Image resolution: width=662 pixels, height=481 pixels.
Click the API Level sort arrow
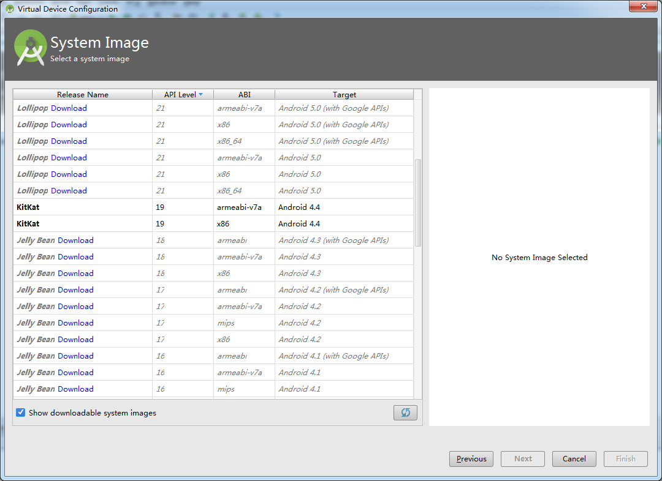[200, 94]
